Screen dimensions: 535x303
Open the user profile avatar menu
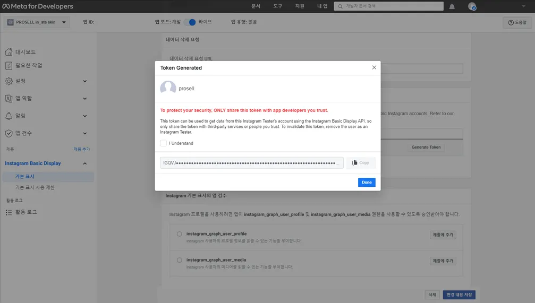coord(472,6)
